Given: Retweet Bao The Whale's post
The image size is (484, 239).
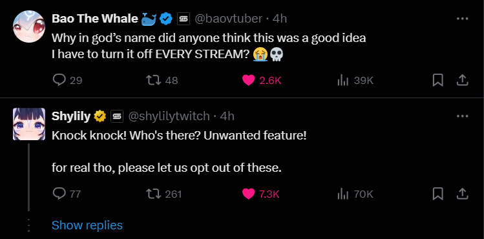Looking at the screenshot, I should tap(162, 81).
